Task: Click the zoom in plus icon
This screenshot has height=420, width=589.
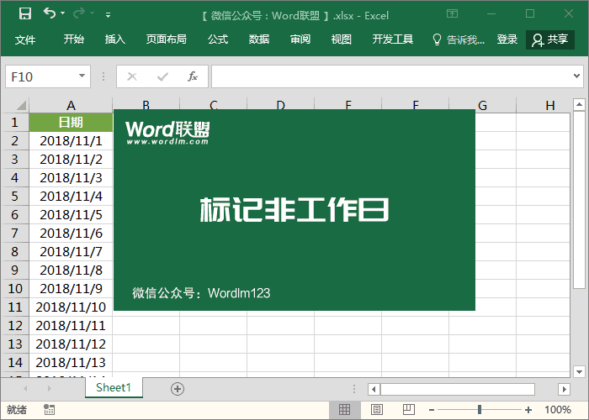Action: tap(528, 410)
